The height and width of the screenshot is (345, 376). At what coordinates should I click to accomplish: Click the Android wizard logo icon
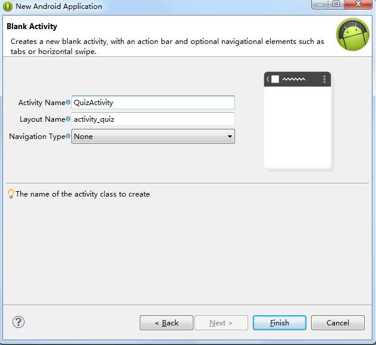click(x=353, y=34)
